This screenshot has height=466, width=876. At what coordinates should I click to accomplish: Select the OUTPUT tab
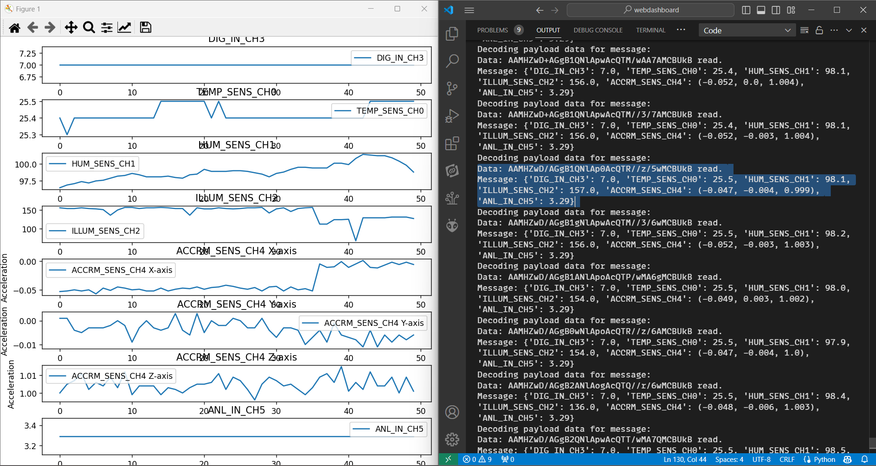coord(548,30)
